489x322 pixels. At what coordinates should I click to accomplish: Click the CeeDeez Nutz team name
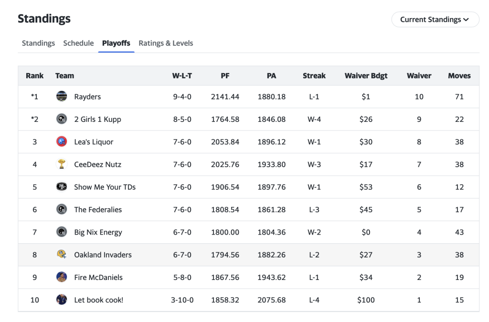[x=97, y=165]
